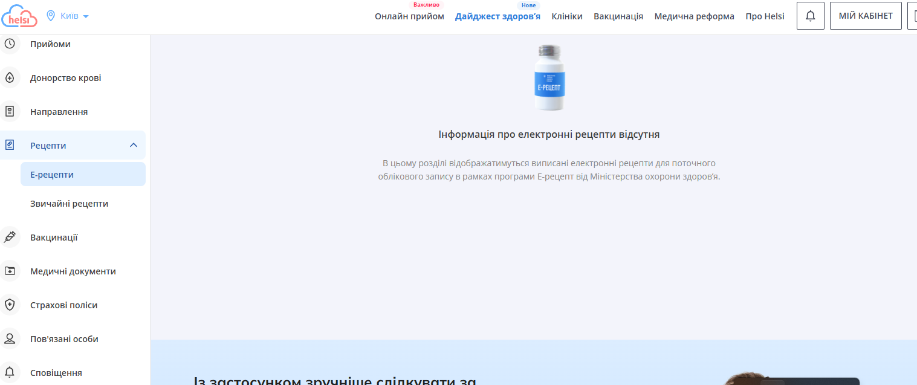
Task: Click the location pin icon near Київ
Action: tap(51, 16)
